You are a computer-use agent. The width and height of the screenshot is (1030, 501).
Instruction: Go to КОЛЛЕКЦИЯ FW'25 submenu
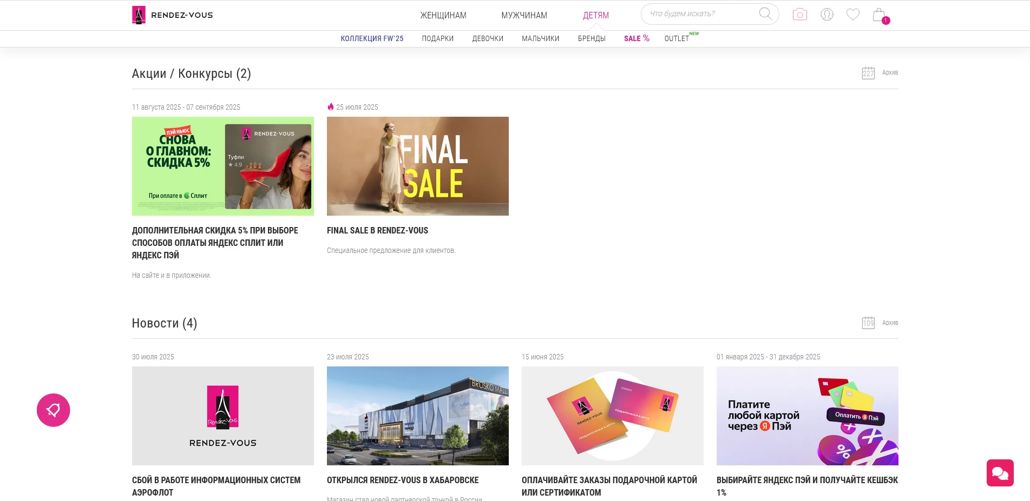pyautogui.click(x=372, y=38)
